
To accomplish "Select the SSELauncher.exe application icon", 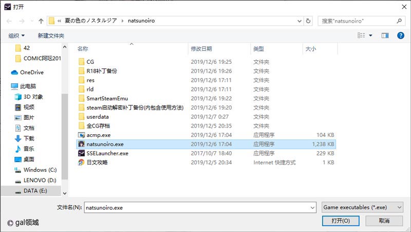I will (x=81, y=153).
